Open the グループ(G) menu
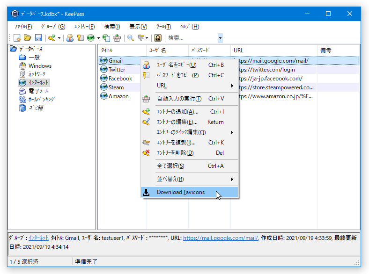 [53, 27]
